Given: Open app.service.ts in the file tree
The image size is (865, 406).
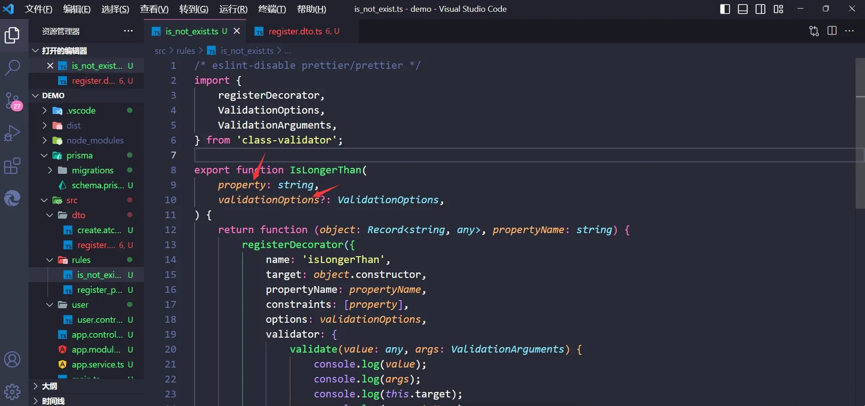Looking at the screenshot, I should (97, 364).
